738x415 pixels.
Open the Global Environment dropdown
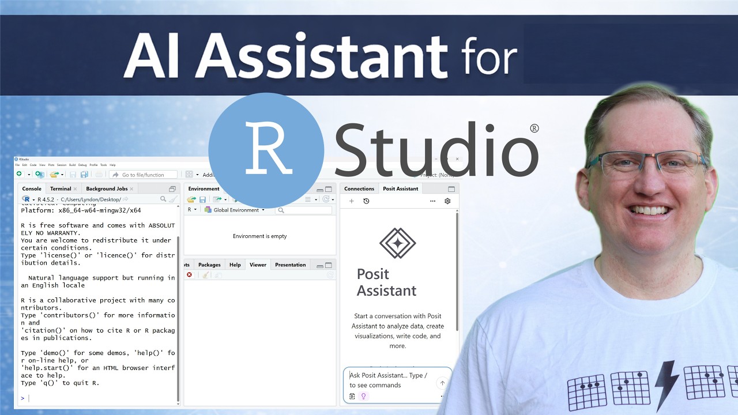point(235,210)
